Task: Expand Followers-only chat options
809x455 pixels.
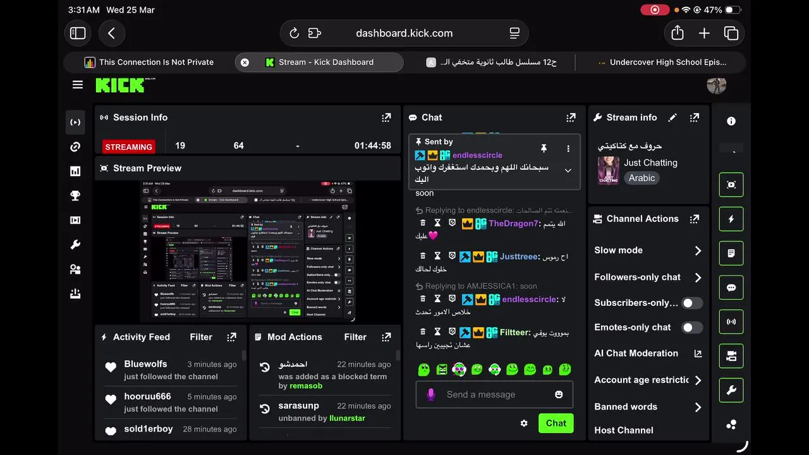Action: click(698, 277)
